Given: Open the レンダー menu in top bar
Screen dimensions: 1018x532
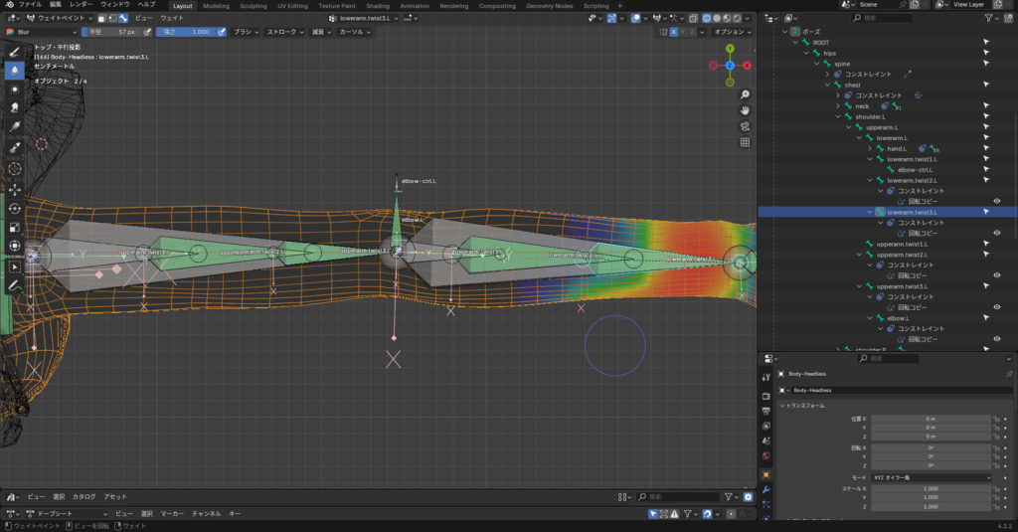Looking at the screenshot, I should coord(81,5).
